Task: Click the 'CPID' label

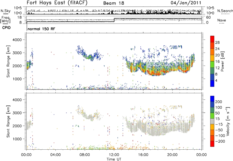Action: 6,28
